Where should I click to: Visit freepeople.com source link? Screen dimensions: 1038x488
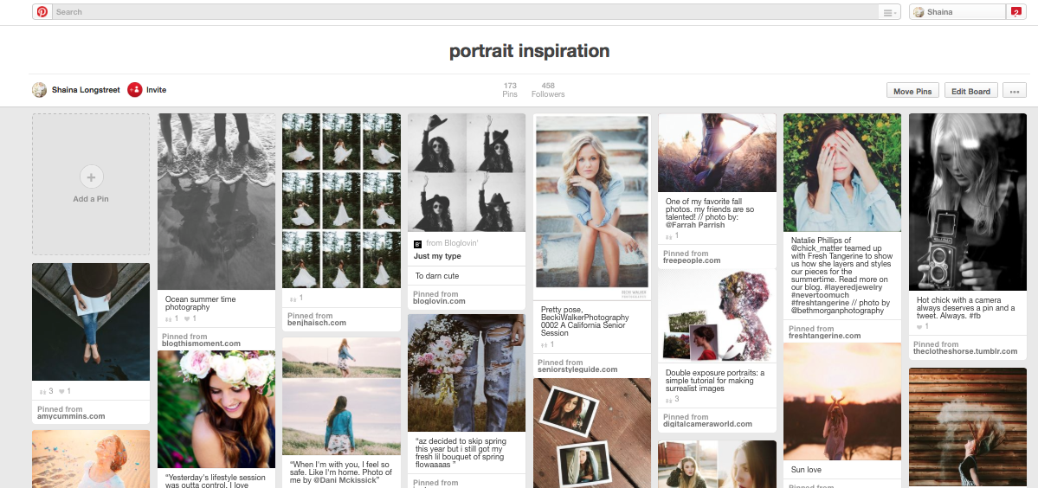point(692,260)
